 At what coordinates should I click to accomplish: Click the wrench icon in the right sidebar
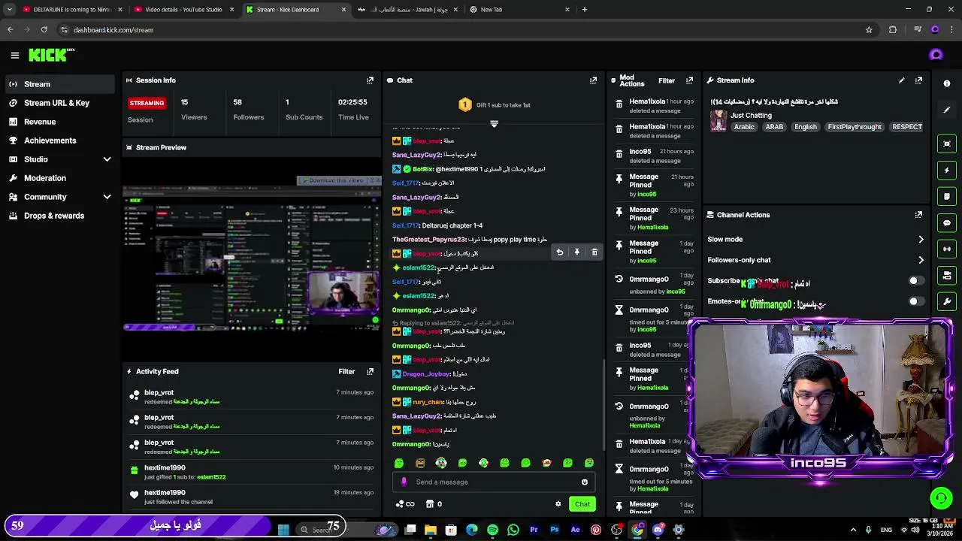947,301
